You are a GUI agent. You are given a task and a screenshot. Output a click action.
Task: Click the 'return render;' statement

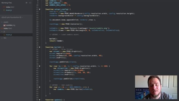56,41
